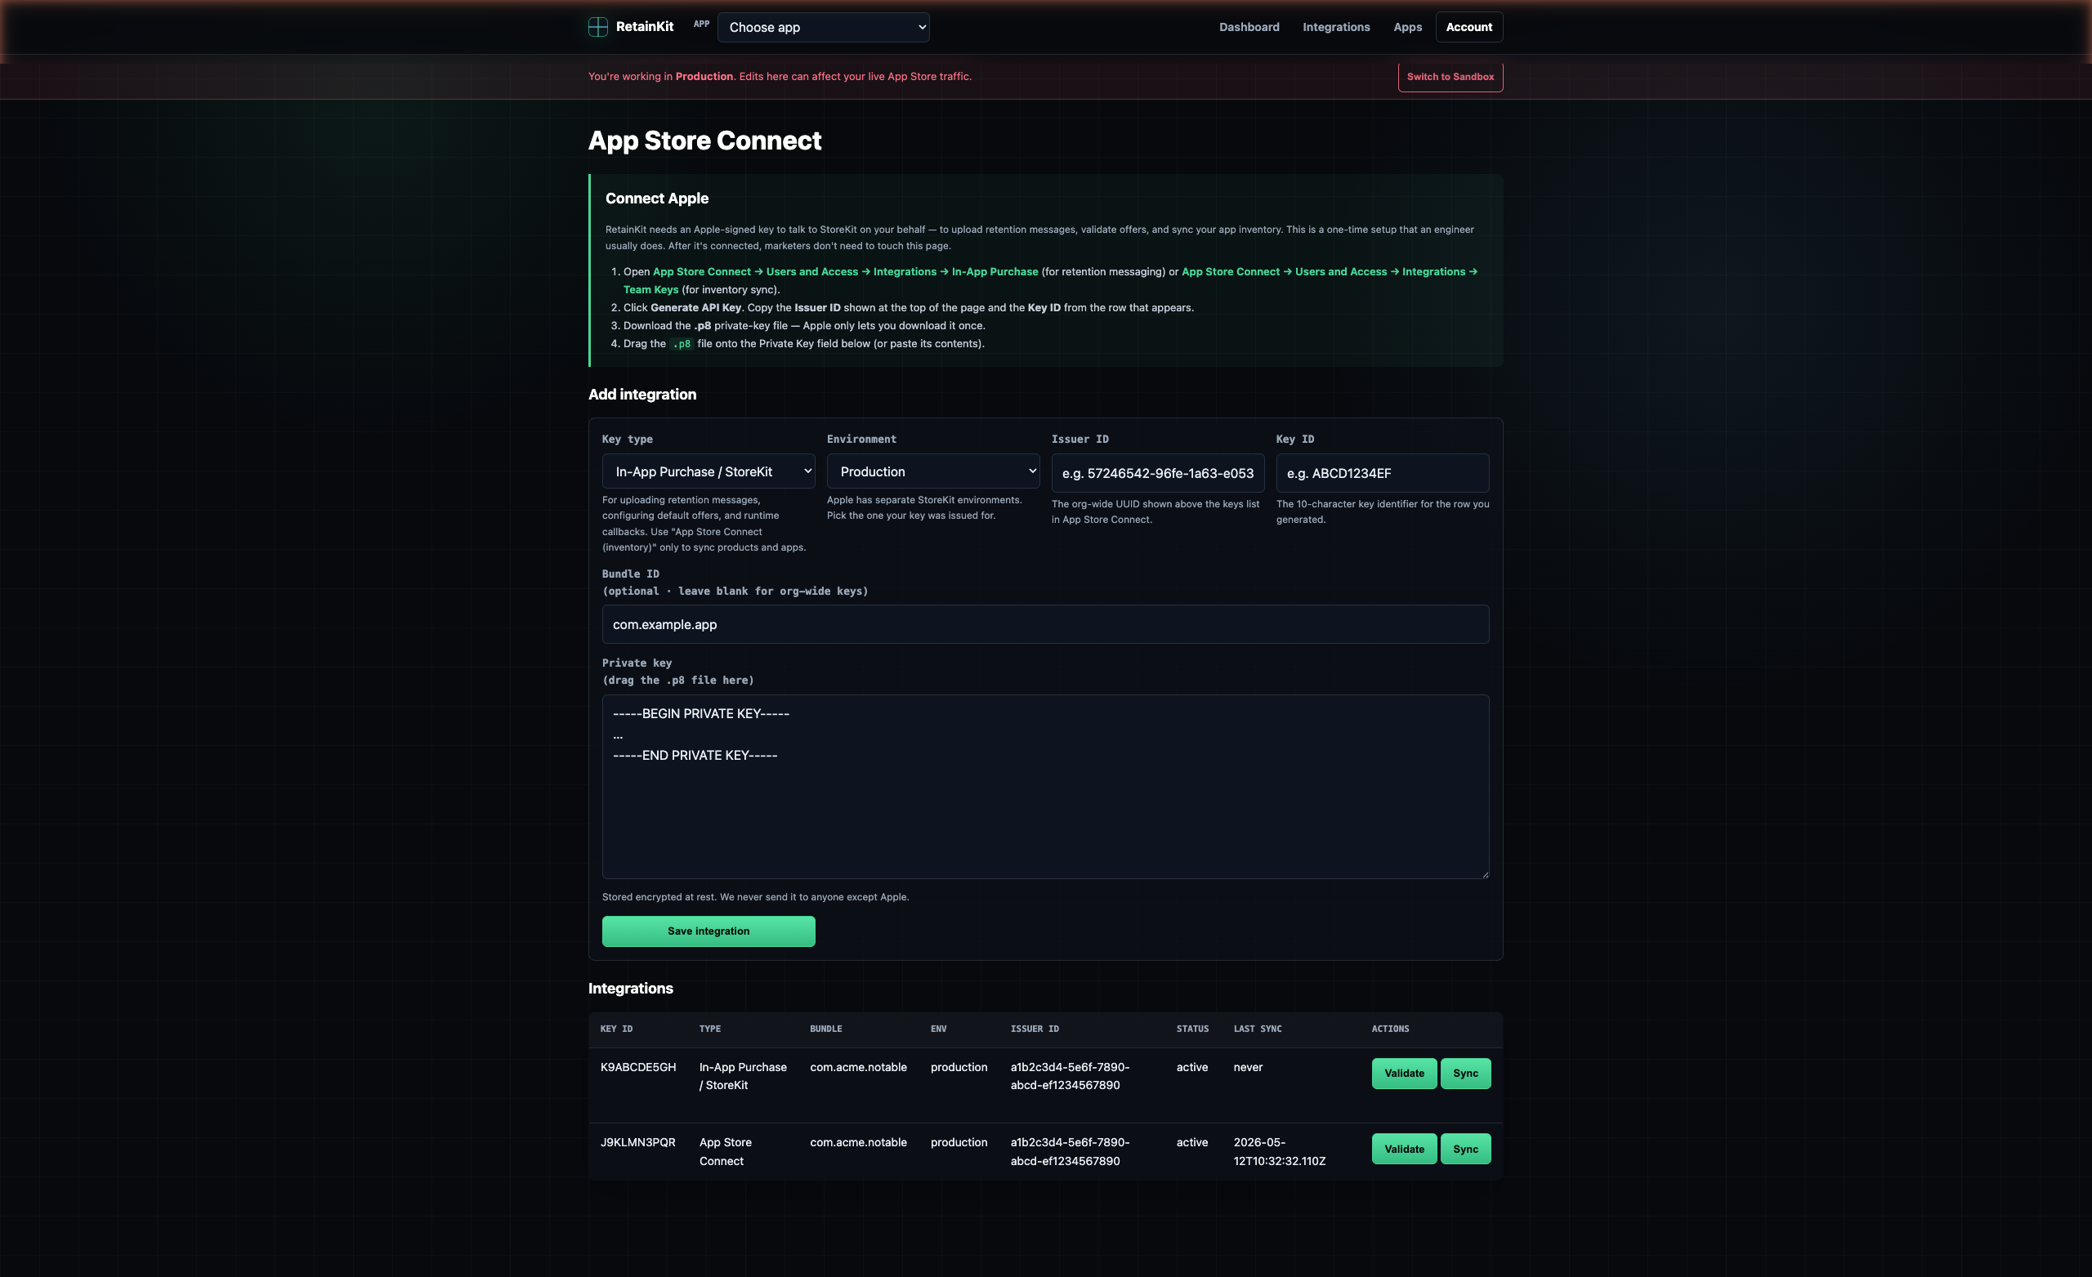Click the KEY ID column header

616,1029
